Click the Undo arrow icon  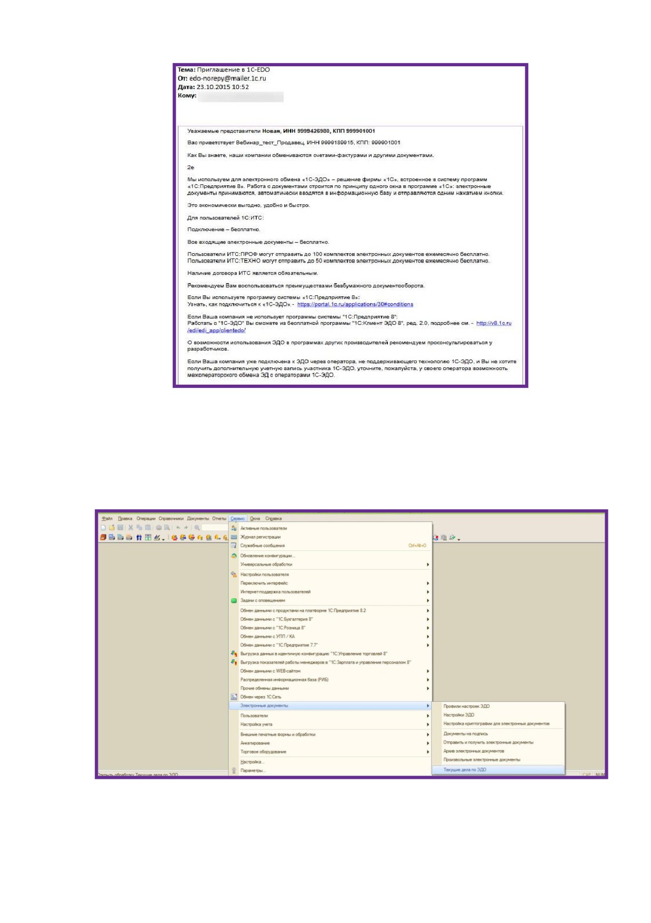(x=178, y=527)
